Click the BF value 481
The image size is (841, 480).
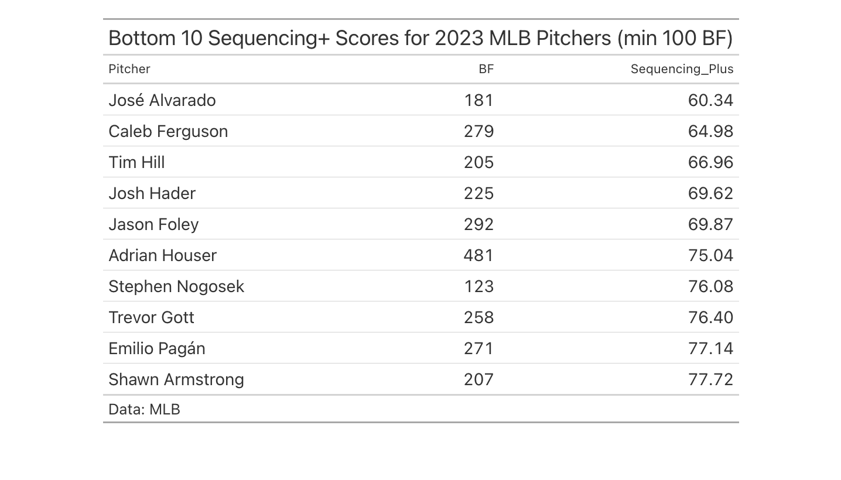click(478, 255)
